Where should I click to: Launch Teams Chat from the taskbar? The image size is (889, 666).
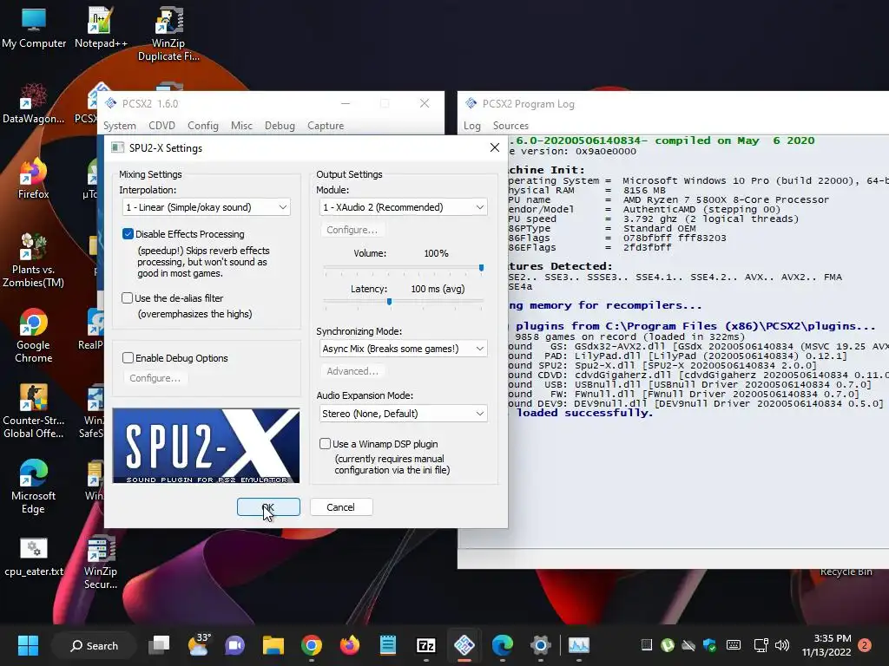click(234, 645)
